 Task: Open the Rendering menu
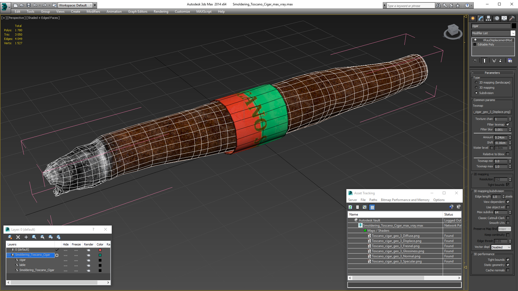(x=161, y=12)
